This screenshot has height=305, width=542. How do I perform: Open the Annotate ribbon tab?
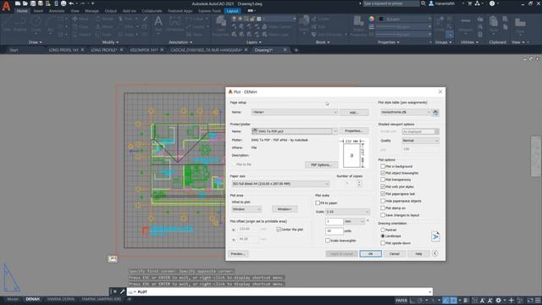pyautogui.click(x=57, y=11)
